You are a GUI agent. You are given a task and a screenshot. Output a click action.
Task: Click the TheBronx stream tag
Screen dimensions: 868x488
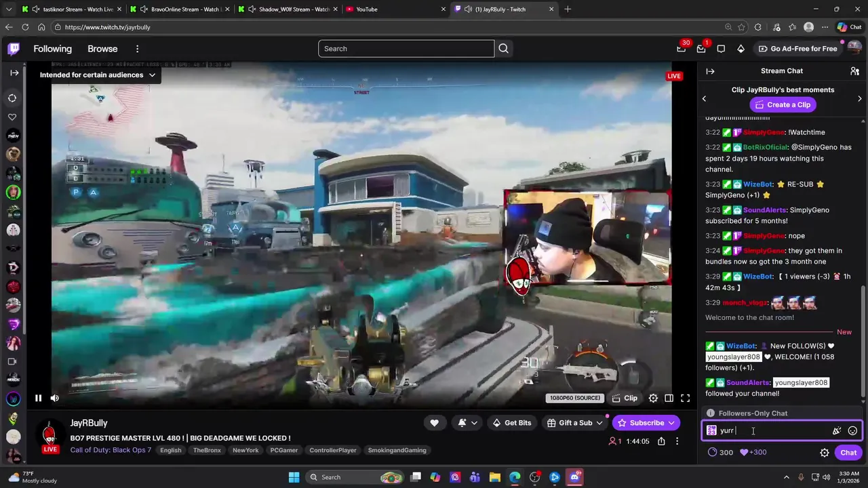tap(207, 450)
